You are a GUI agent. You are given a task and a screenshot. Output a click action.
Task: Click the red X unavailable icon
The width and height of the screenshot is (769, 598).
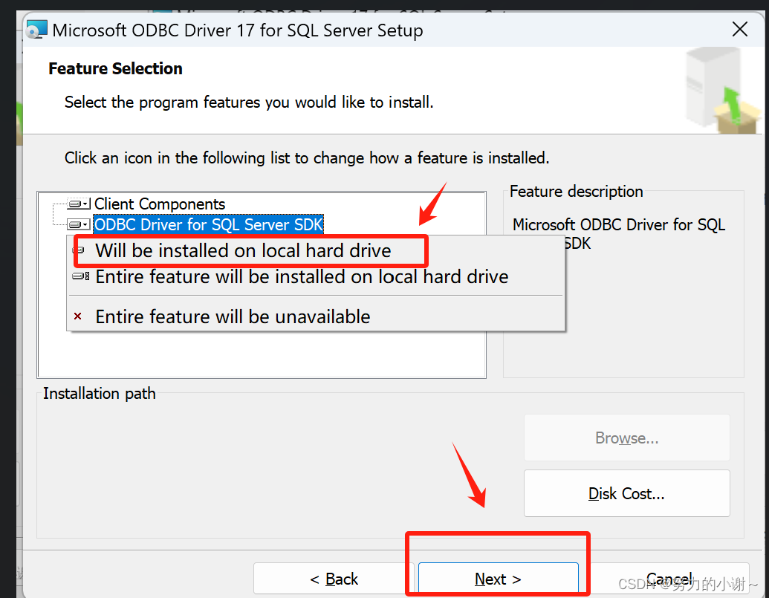tap(77, 316)
